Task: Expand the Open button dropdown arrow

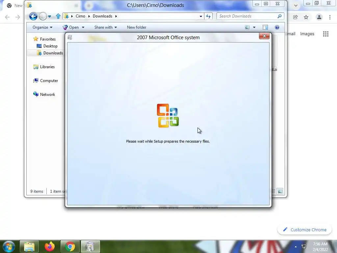Action: point(83,27)
